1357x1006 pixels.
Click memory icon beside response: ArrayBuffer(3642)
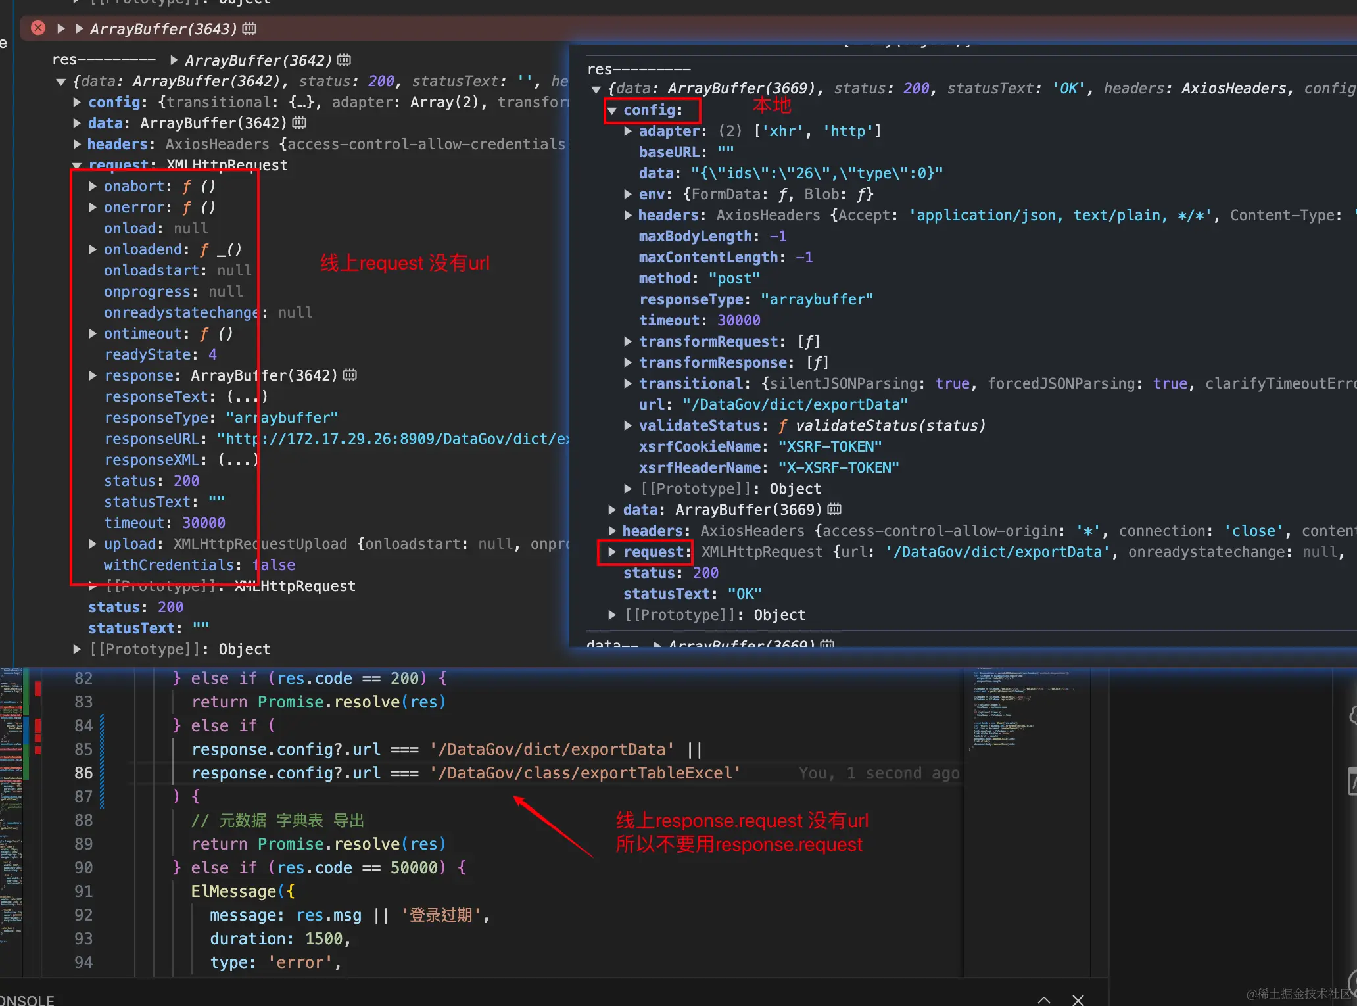tap(350, 375)
